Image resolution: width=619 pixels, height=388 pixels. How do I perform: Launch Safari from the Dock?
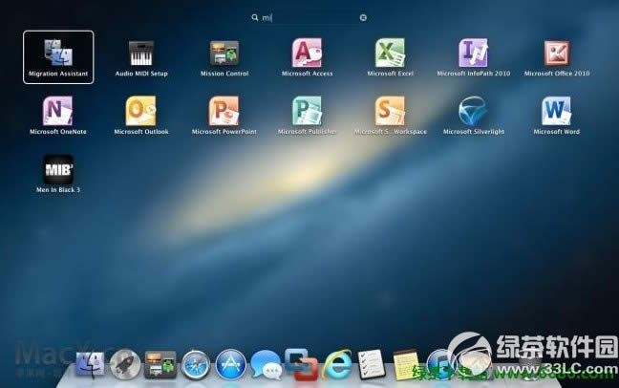click(196, 365)
